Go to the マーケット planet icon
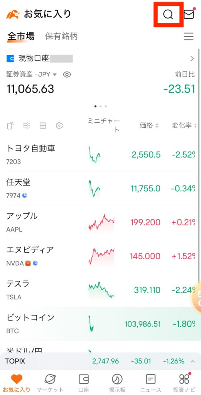 tap(50, 379)
